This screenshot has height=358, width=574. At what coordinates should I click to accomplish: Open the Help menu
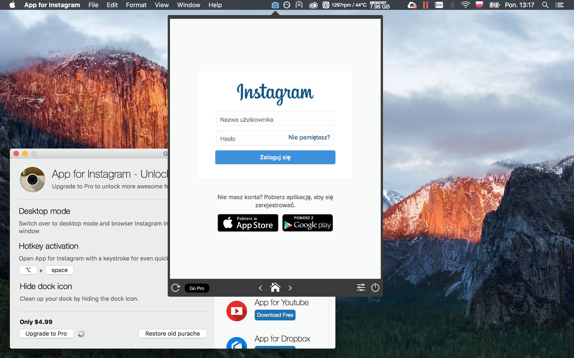point(215,5)
